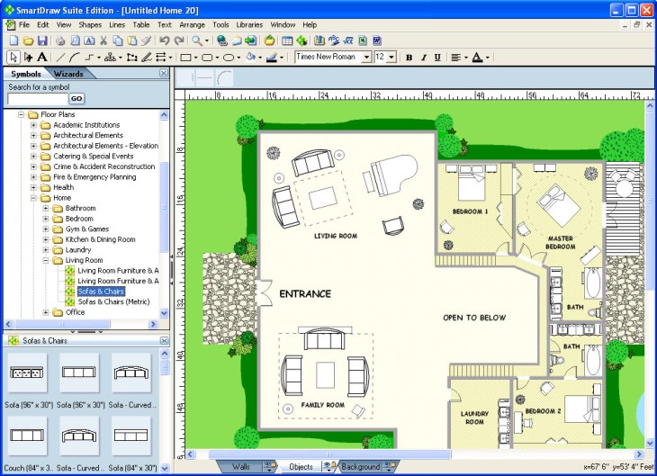Select the text tool (A icon)
The width and height of the screenshot is (657, 476).
pos(42,57)
